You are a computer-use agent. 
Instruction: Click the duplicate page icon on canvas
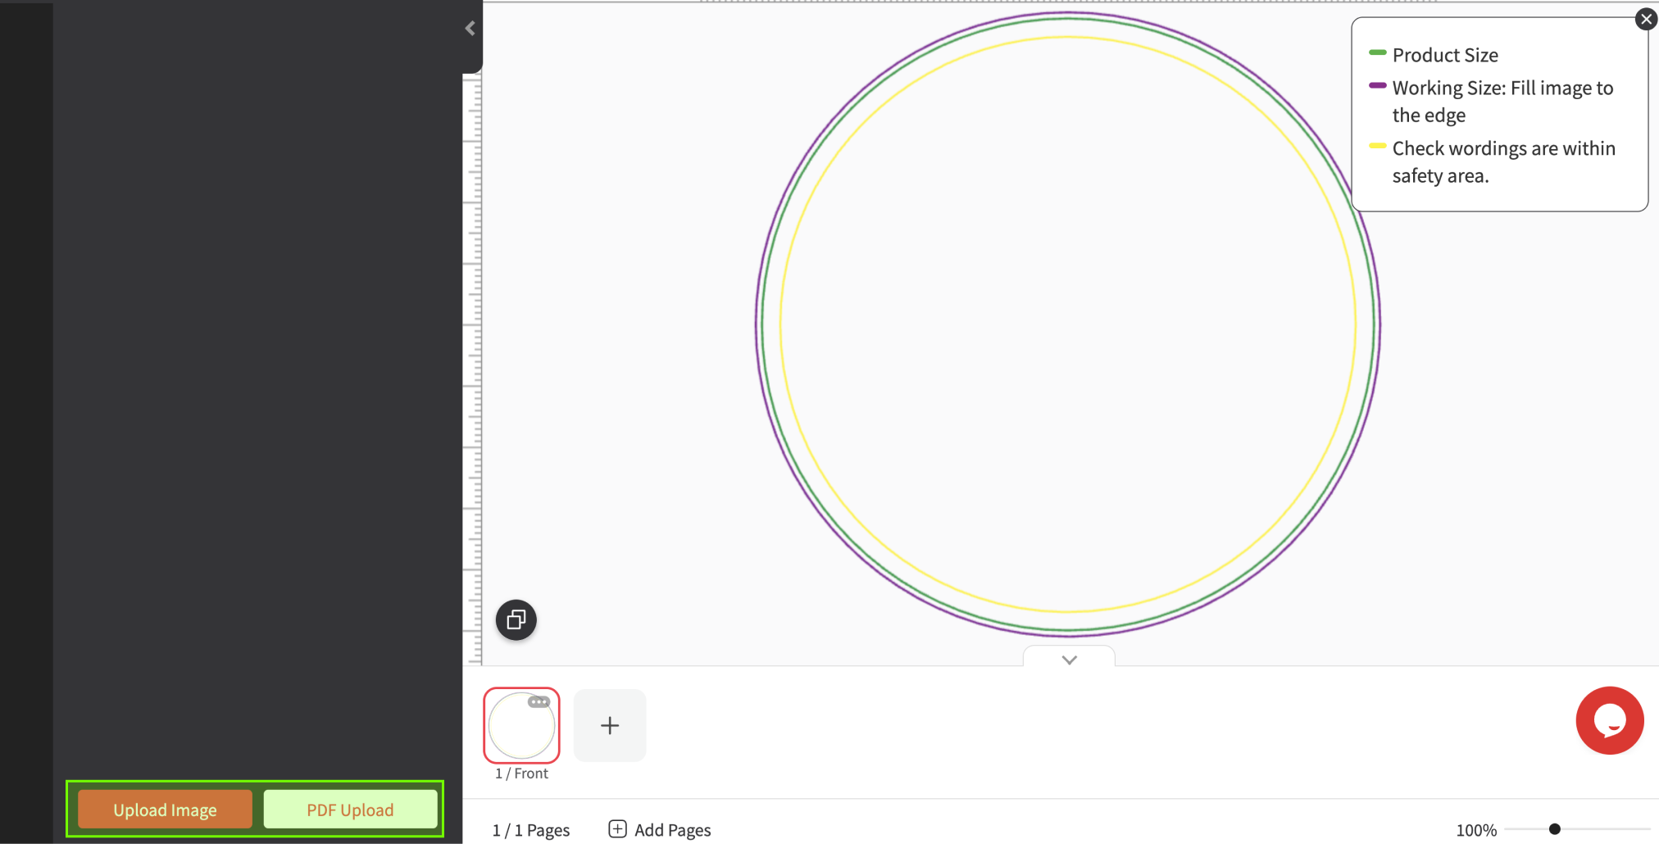point(516,620)
